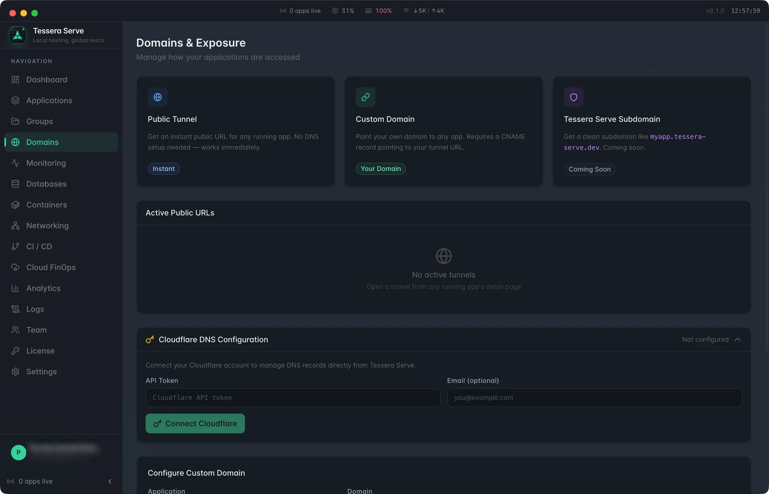Click the Networking nodes icon
Image resolution: width=769 pixels, height=494 pixels.
pyautogui.click(x=15, y=225)
